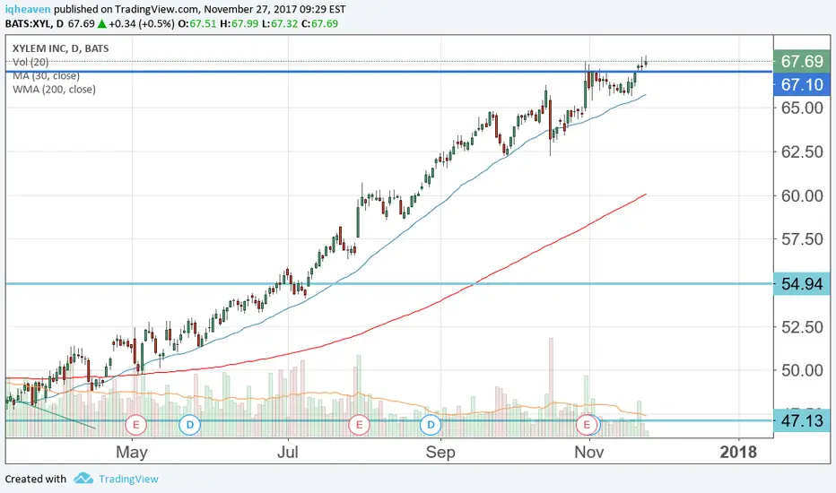This screenshot has width=836, height=493.
Task: Click the 'O:67.51' open value
Action: (x=197, y=23)
